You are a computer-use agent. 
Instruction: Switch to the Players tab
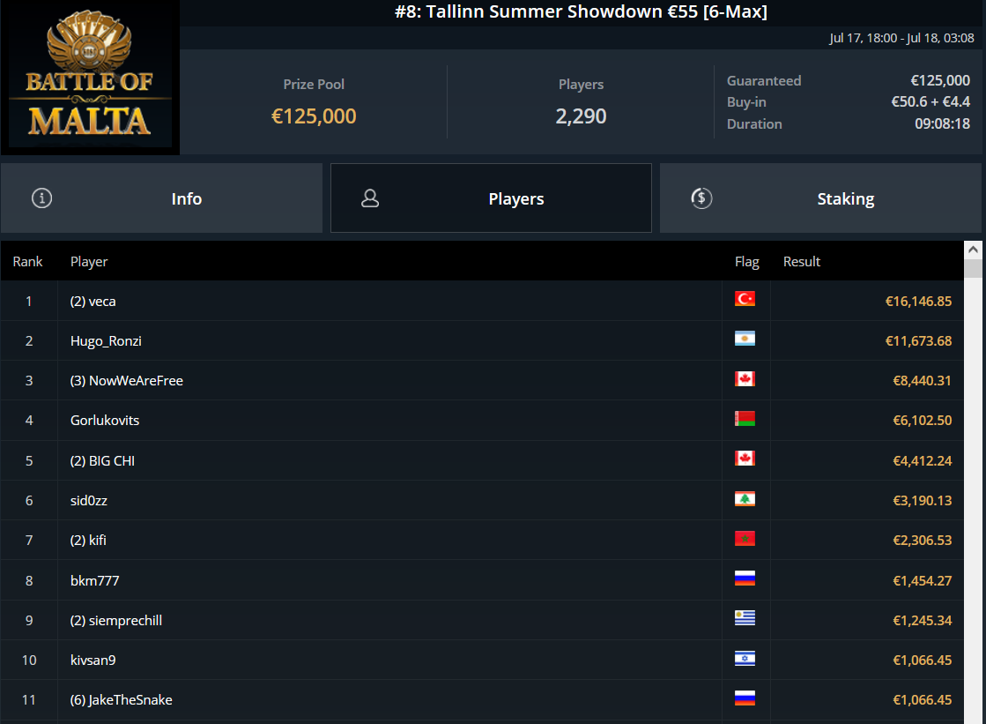tap(491, 198)
